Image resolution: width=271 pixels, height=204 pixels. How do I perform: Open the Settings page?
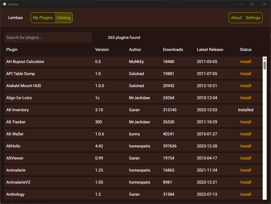coord(253,18)
